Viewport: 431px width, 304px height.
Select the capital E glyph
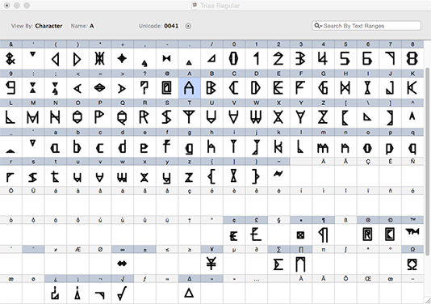pyautogui.click(x=278, y=88)
